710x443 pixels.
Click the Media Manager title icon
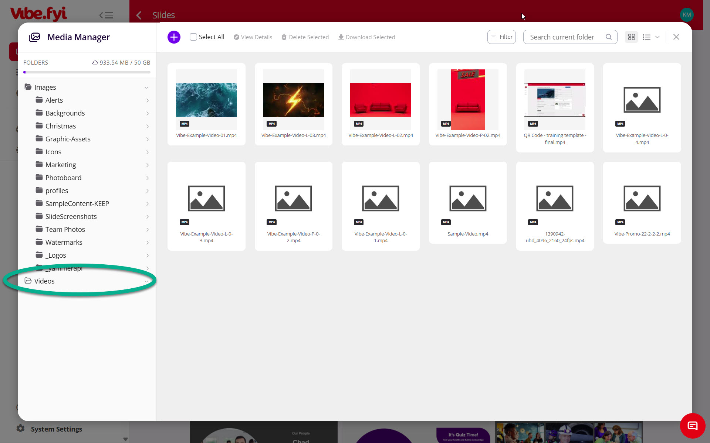34,37
